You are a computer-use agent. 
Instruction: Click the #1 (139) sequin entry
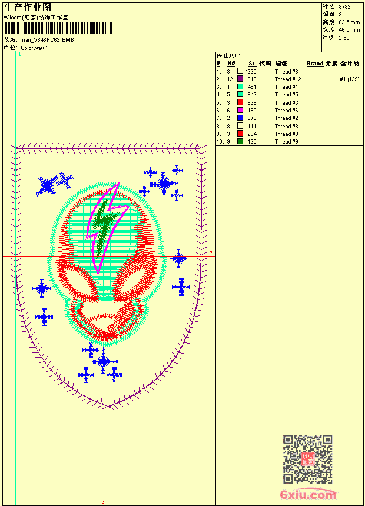pyautogui.click(x=350, y=79)
